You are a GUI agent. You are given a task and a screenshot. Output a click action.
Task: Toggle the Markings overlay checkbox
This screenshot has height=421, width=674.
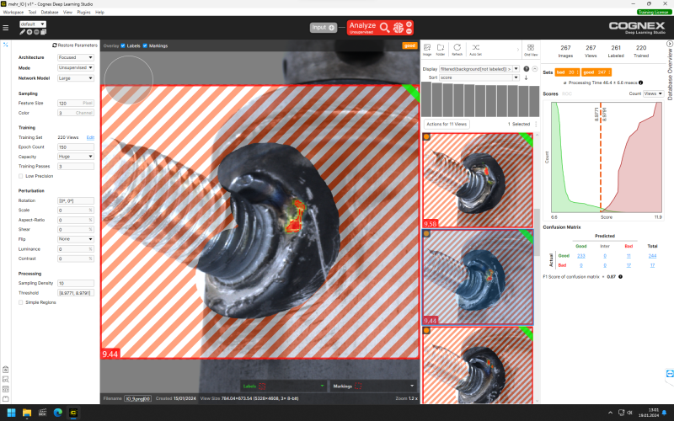pyautogui.click(x=145, y=45)
